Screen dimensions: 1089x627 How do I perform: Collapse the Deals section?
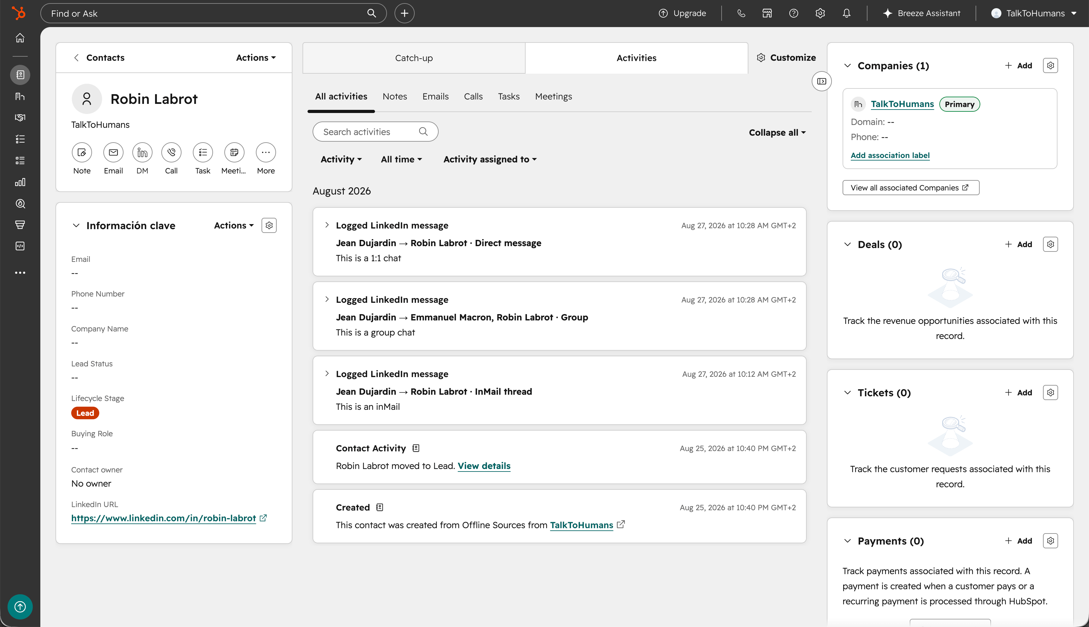click(848, 244)
